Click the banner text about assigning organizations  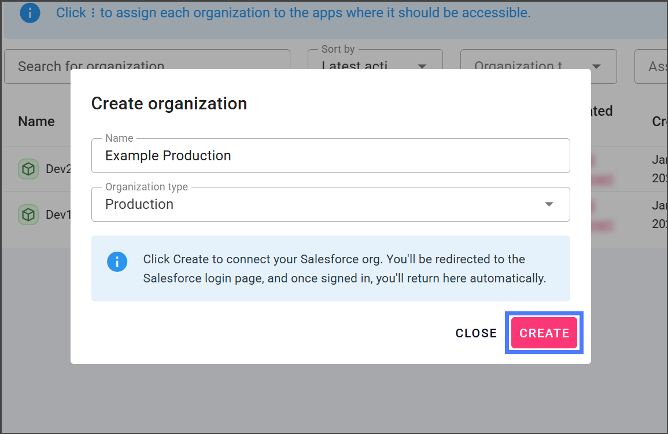[x=293, y=13]
